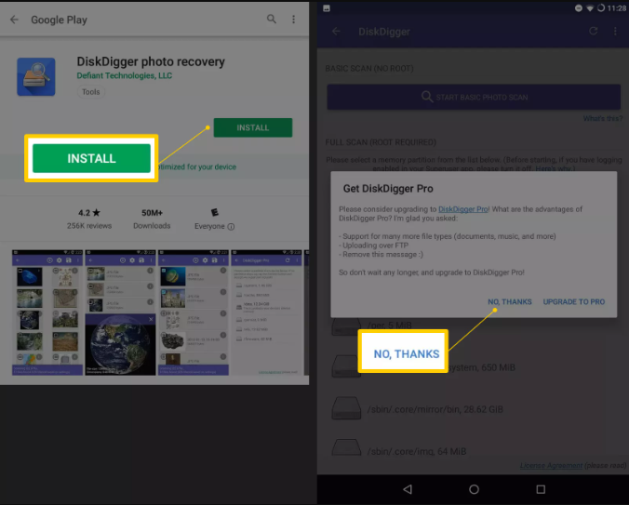Open first app screenshot with photo grid
629x505 pixels.
click(47, 312)
